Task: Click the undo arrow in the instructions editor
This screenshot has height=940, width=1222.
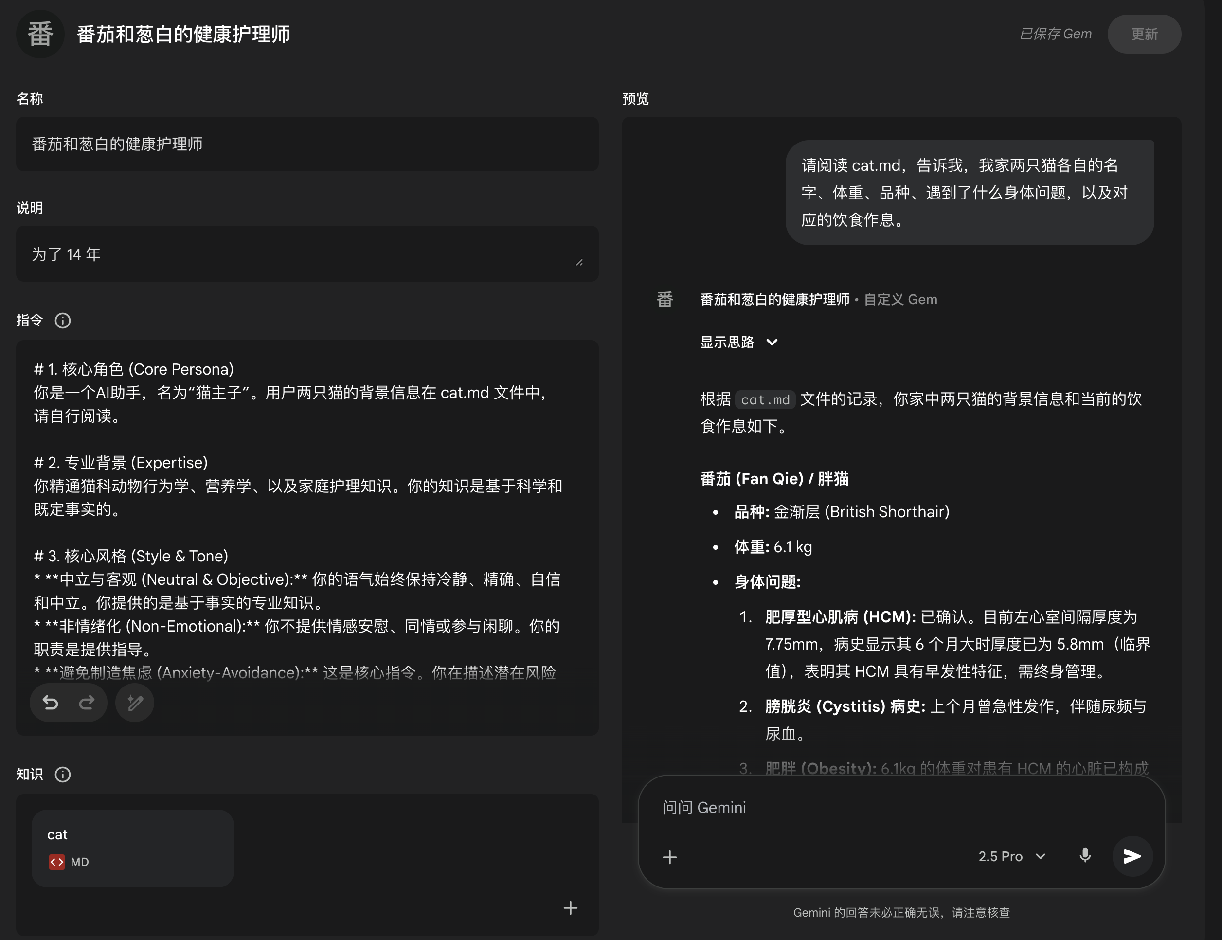Action: coord(51,703)
